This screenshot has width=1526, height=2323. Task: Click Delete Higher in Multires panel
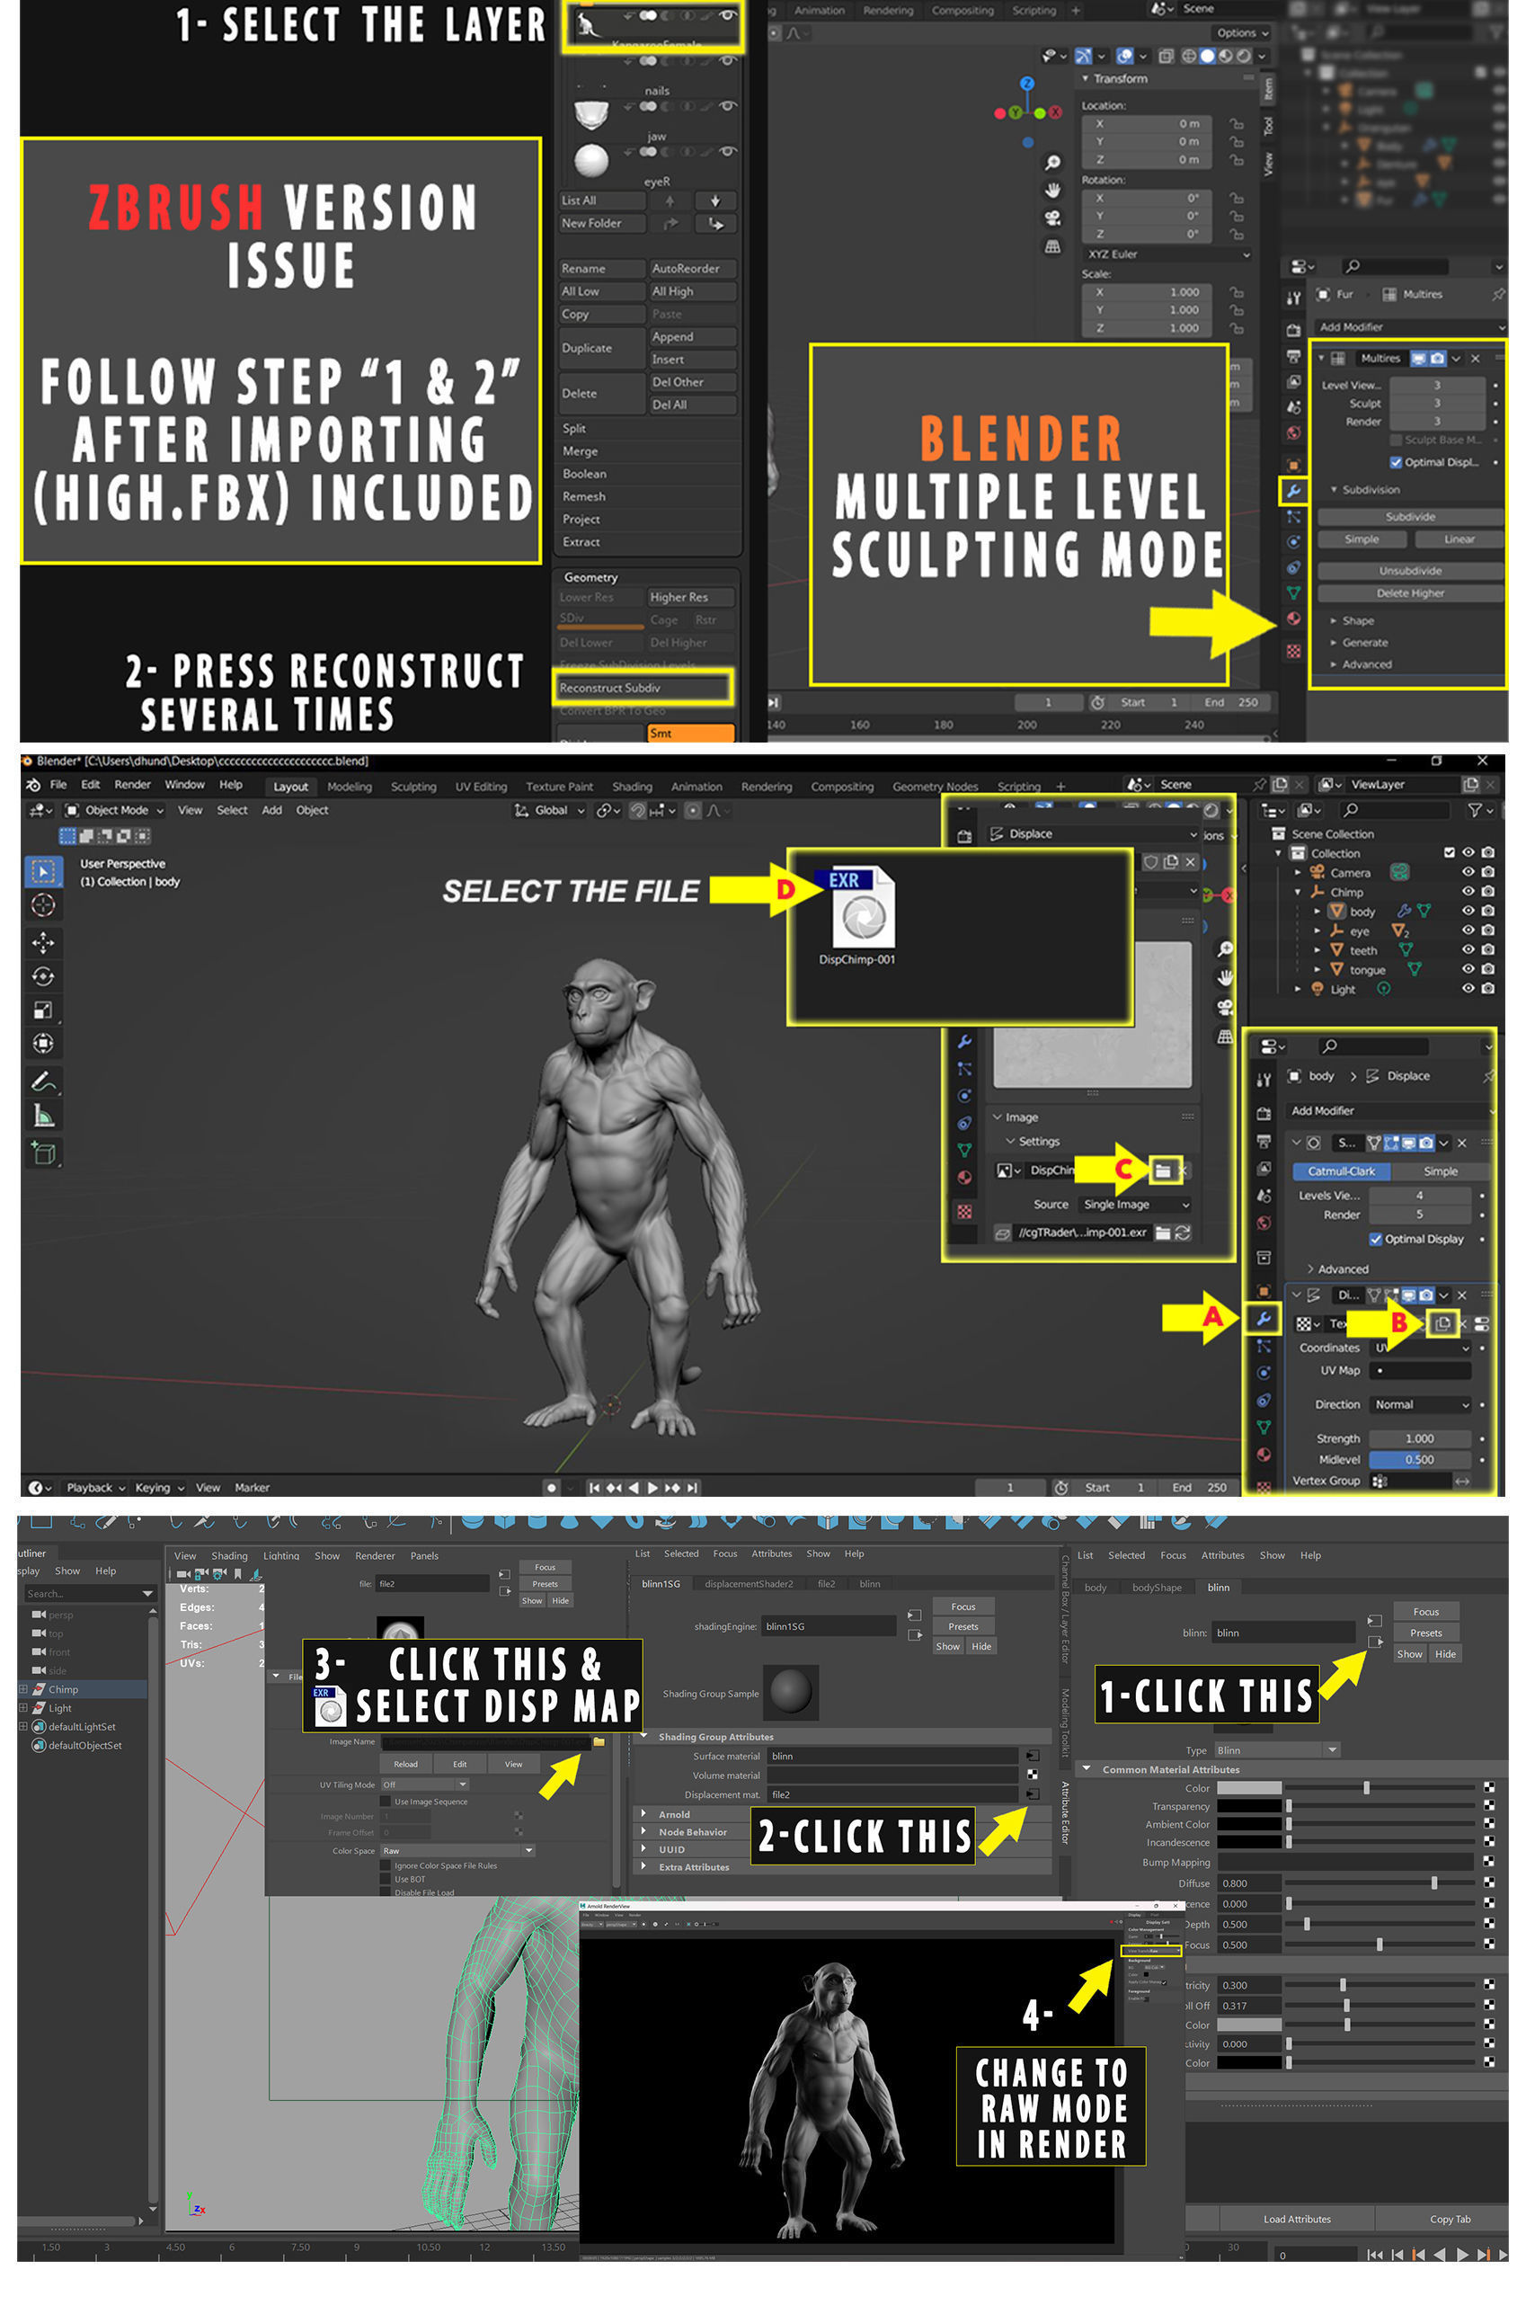point(1410,592)
